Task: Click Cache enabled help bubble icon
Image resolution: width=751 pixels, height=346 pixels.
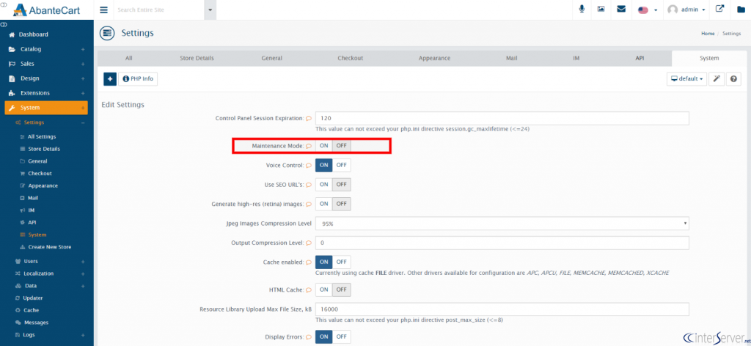Action: click(309, 262)
